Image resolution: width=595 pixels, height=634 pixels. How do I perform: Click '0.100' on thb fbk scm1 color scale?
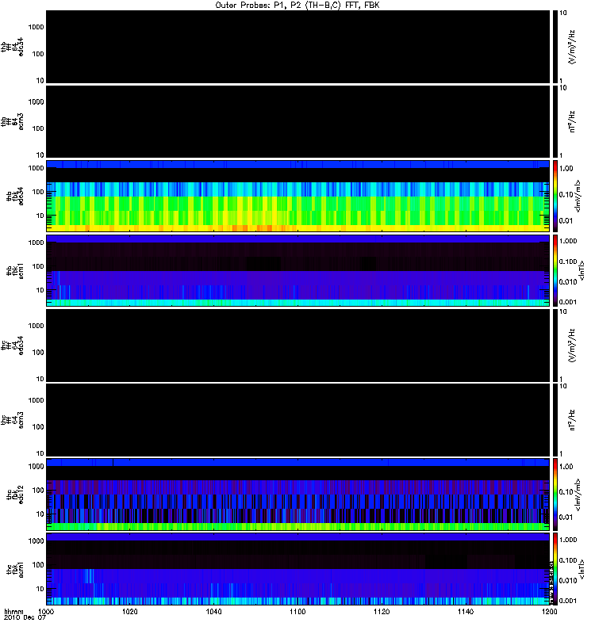[568, 262]
